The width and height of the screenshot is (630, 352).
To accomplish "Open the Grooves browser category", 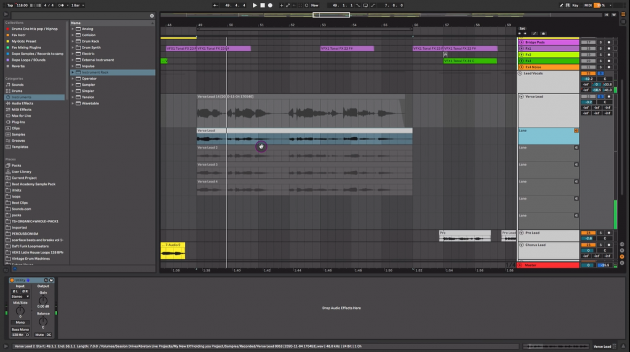I will coord(18,141).
